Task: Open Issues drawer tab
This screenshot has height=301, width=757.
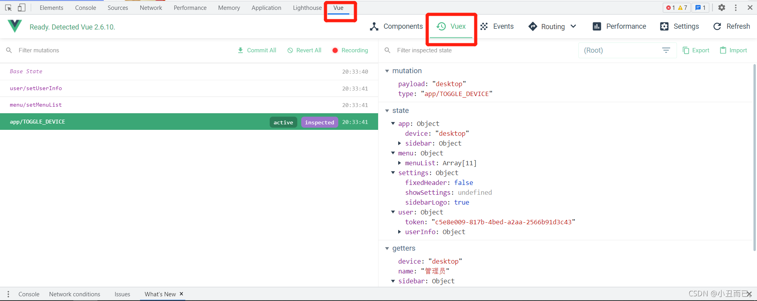Action: point(122,294)
